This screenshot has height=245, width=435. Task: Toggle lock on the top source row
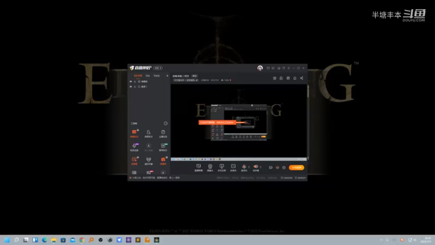135,82
